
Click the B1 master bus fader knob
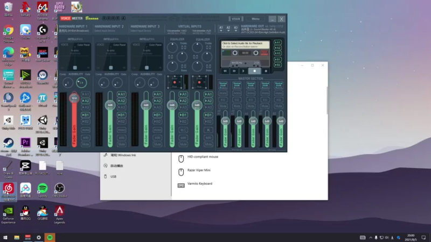267,121
